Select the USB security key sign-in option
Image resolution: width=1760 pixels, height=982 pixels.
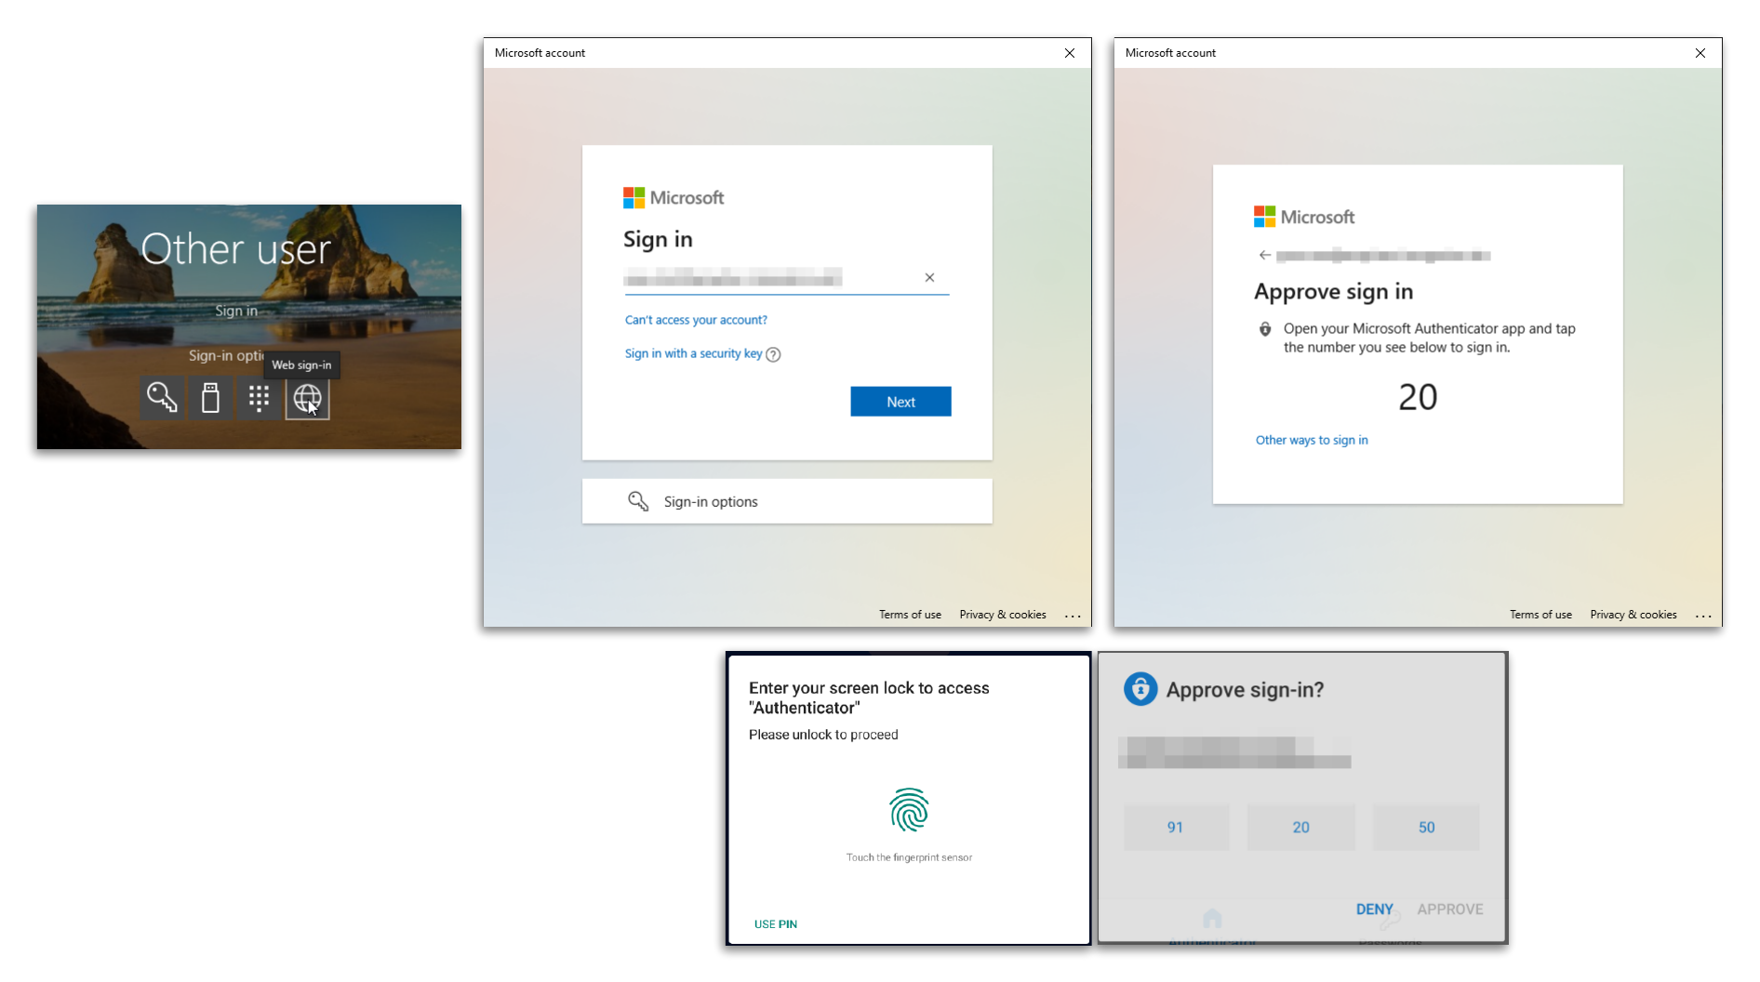(210, 397)
